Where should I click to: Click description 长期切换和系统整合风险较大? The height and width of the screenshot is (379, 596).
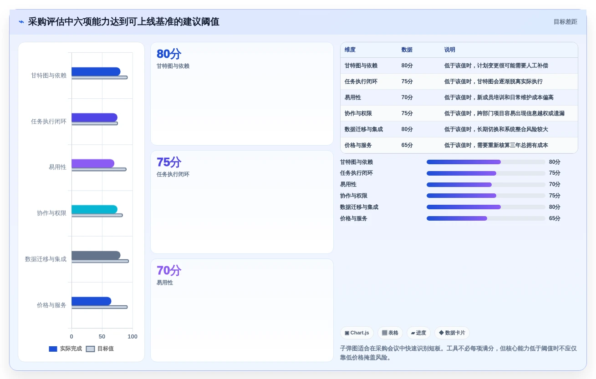tap(513, 129)
